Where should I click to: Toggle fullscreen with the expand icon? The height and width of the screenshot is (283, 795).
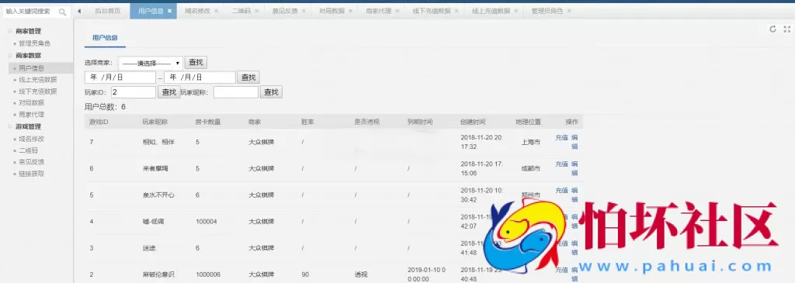click(787, 29)
